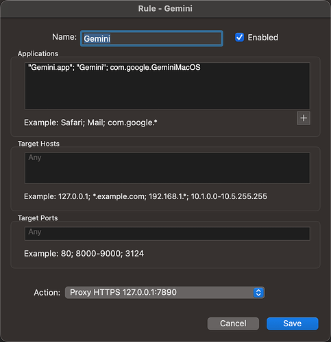Click the "Action:" label

point(47,293)
